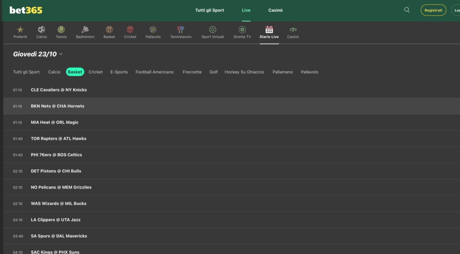Select the Basket basketball icon
Screen dimensions: 460x254
[x=109, y=30]
